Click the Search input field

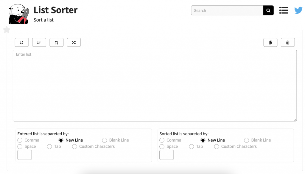(227, 10)
